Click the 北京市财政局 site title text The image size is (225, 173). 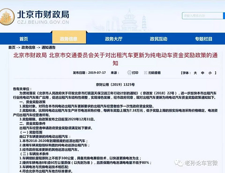click(43, 15)
